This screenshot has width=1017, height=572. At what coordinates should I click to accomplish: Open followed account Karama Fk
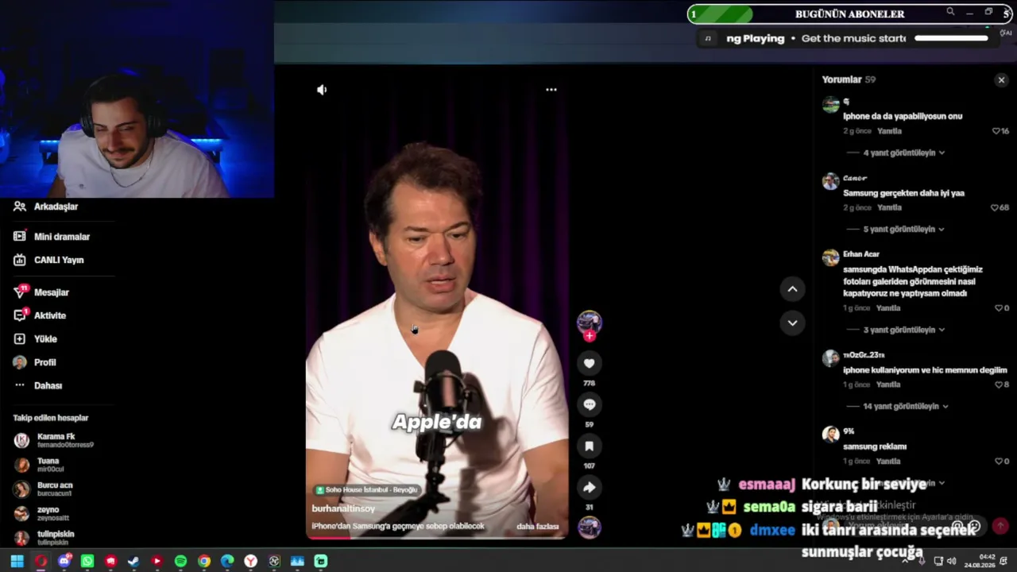pos(53,440)
